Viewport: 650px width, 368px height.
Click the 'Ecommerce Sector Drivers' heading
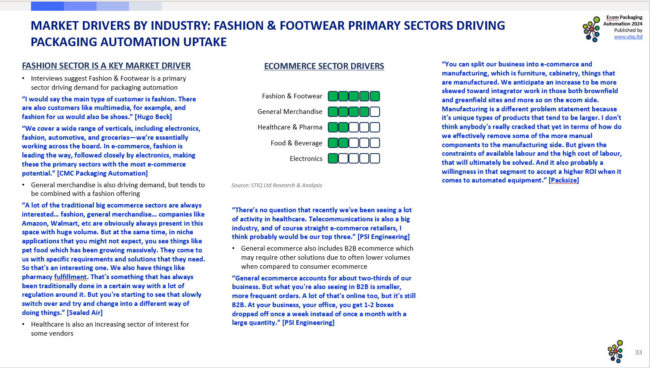324,66
